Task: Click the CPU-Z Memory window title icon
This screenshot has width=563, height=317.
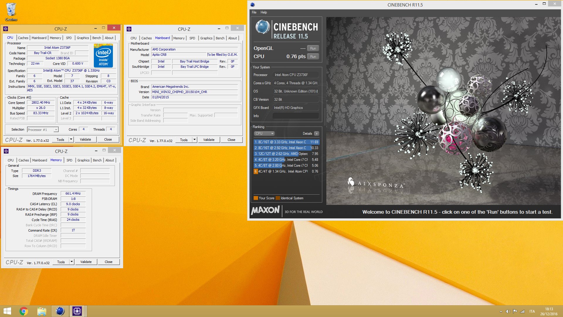Action: pyautogui.click(x=6, y=151)
